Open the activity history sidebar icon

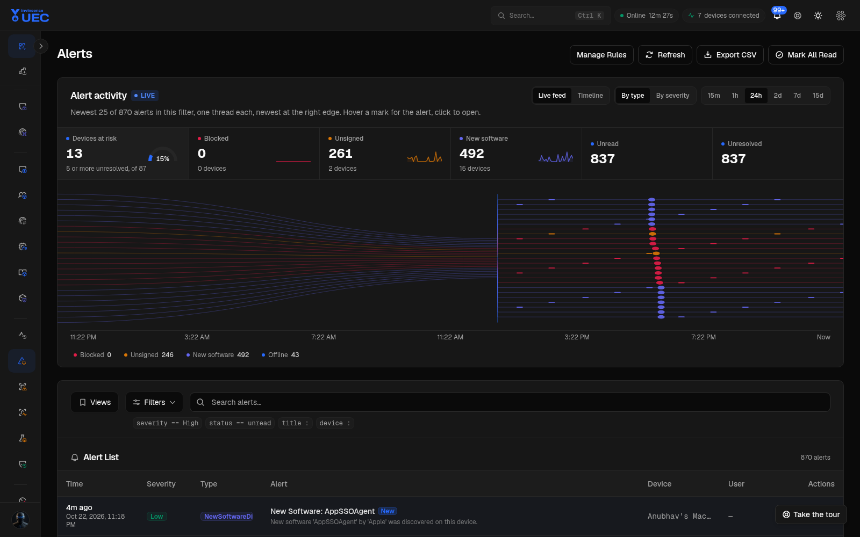[x=22, y=335]
